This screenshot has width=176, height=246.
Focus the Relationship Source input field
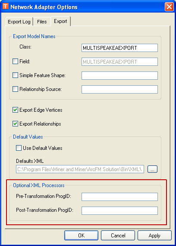(x=119, y=89)
